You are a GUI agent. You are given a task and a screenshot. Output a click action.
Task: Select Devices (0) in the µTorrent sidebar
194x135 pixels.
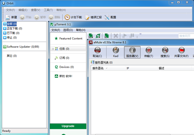66,67
